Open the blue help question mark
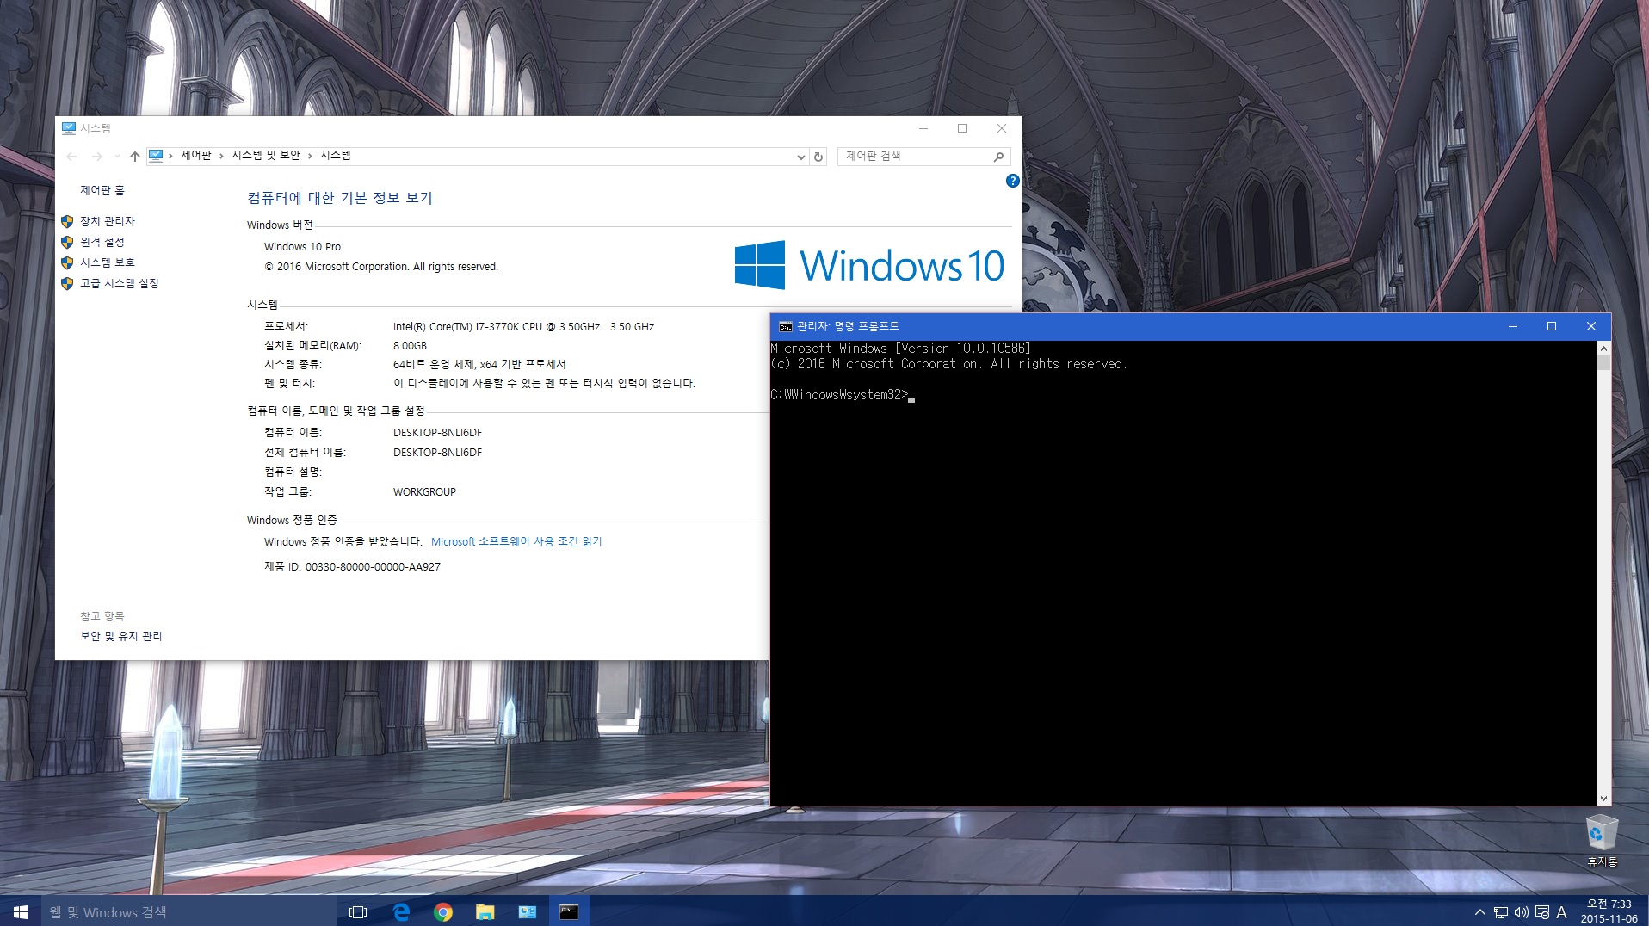 tap(1012, 181)
